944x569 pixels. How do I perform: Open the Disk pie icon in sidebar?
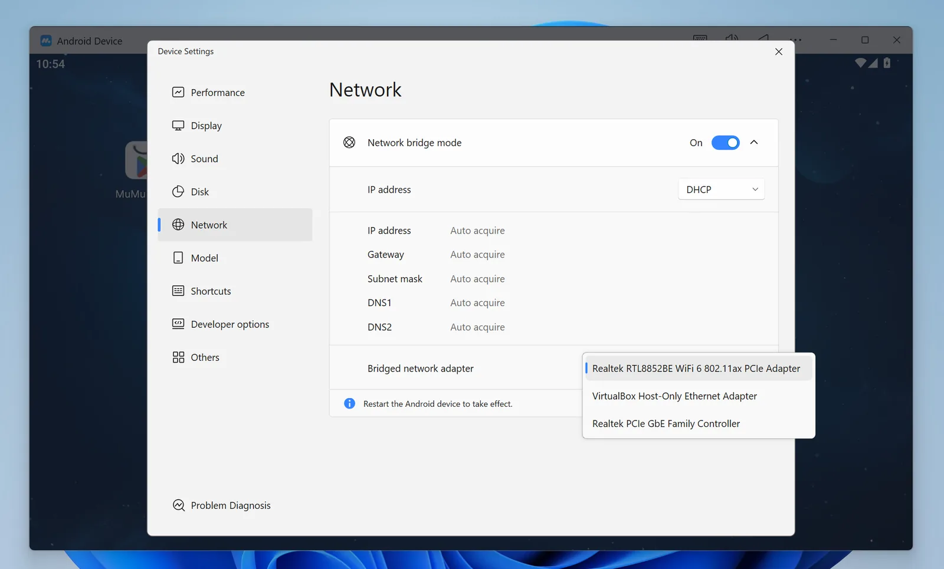click(178, 192)
